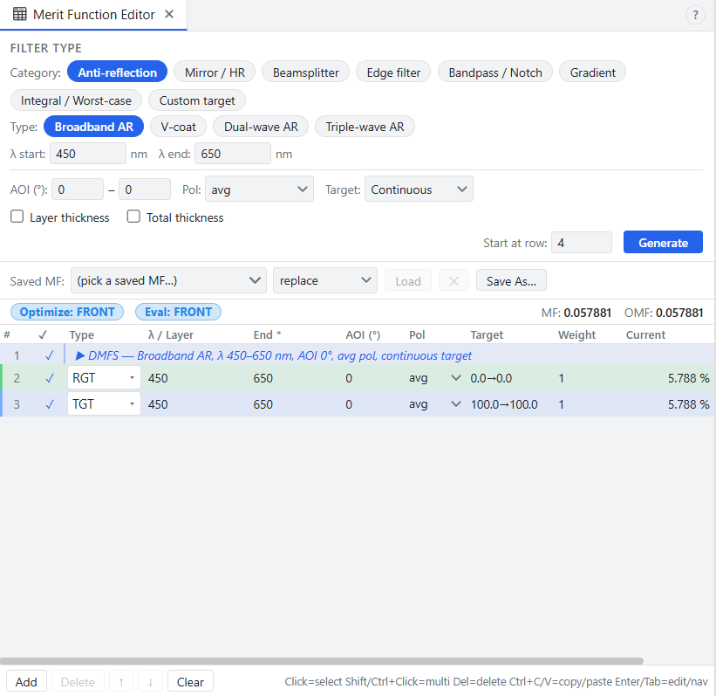
Task: Open the replace mode dropdown
Action: pyautogui.click(x=325, y=280)
